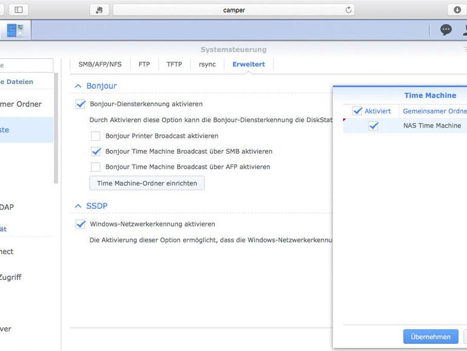Viewport: 467px width, 351px height.
Task: Switch to the SMB/AFP/NFS tab
Action: [100, 64]
